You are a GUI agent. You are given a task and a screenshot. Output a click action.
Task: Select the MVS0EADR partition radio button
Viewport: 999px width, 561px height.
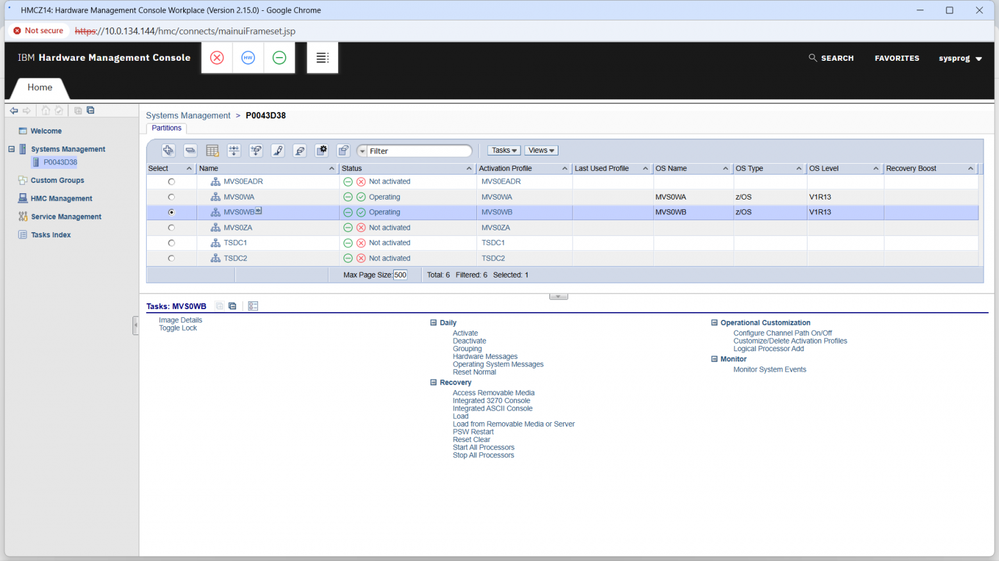coord(172,182)
